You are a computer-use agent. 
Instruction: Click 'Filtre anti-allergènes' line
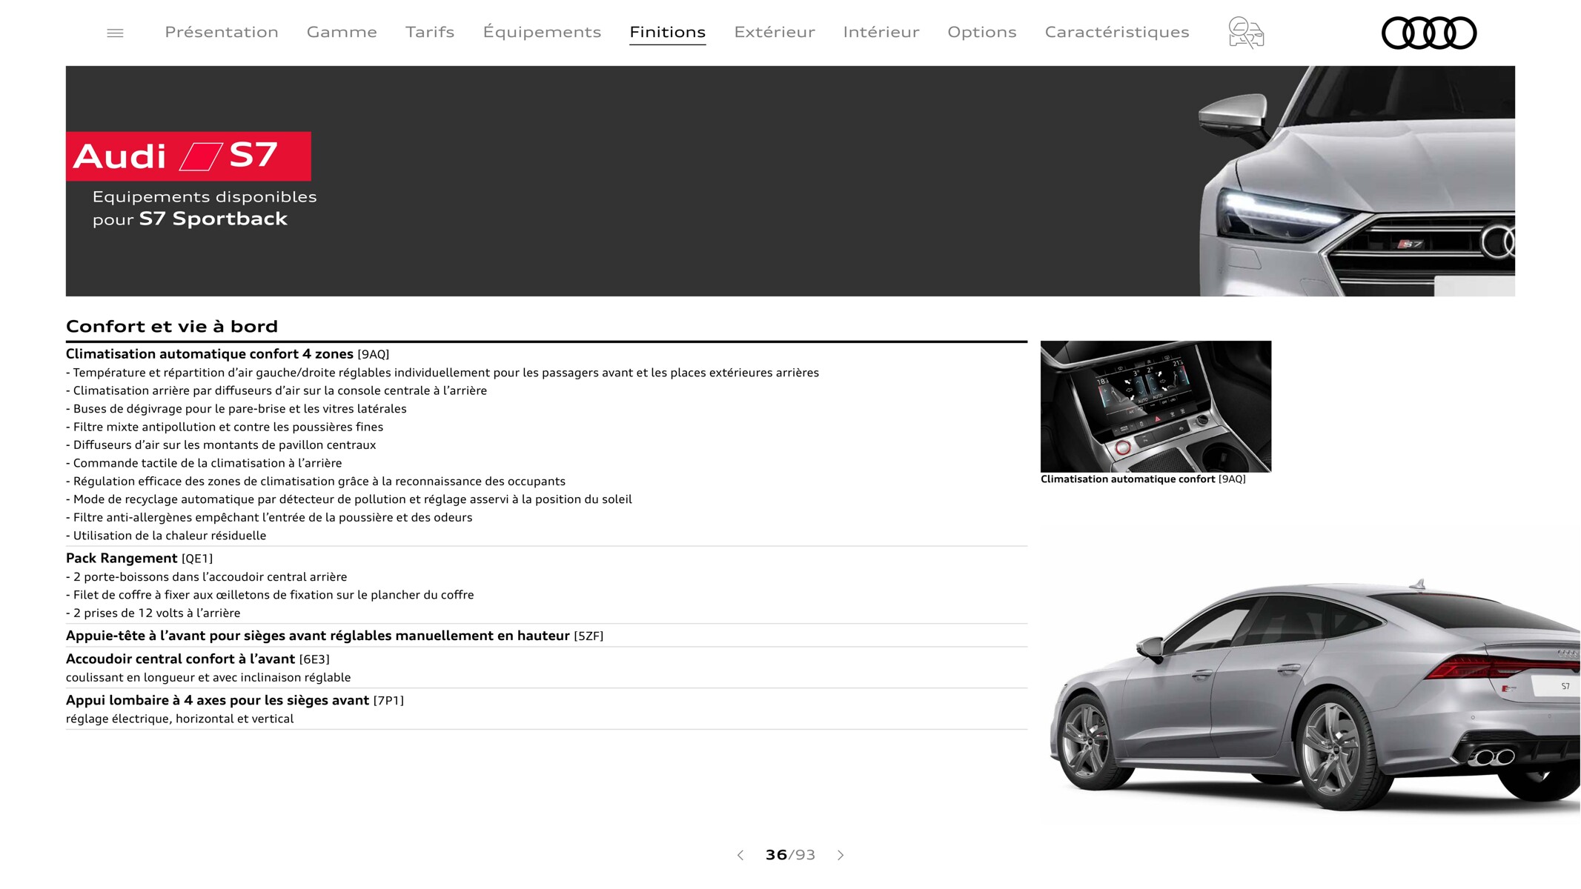269,518
